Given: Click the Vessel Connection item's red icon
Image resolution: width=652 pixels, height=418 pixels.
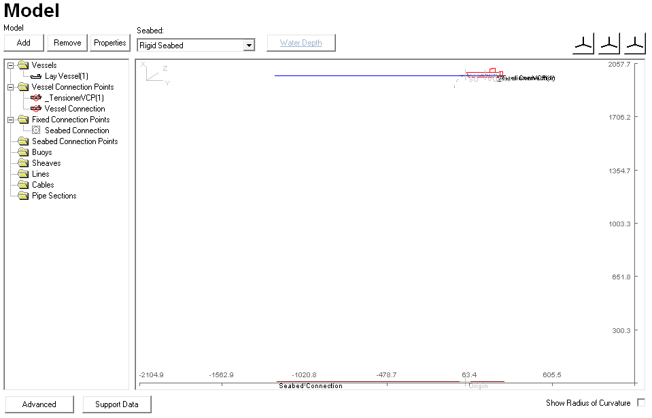Looking at the screenshot, I should [x=36, y=109].
